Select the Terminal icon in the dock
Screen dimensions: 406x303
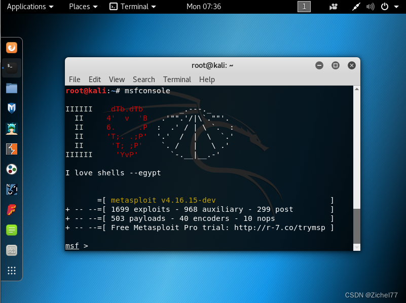[x=11, y=67]
